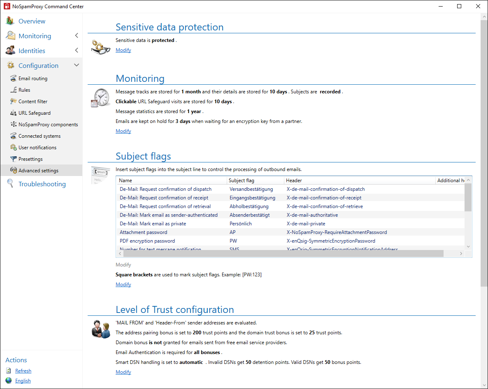The image size is (488, 389).
Task: Sort by Header column header
Action: click(360, 181)
